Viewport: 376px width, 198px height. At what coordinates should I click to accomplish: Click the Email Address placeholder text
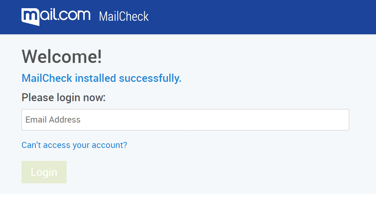(53, 120)
